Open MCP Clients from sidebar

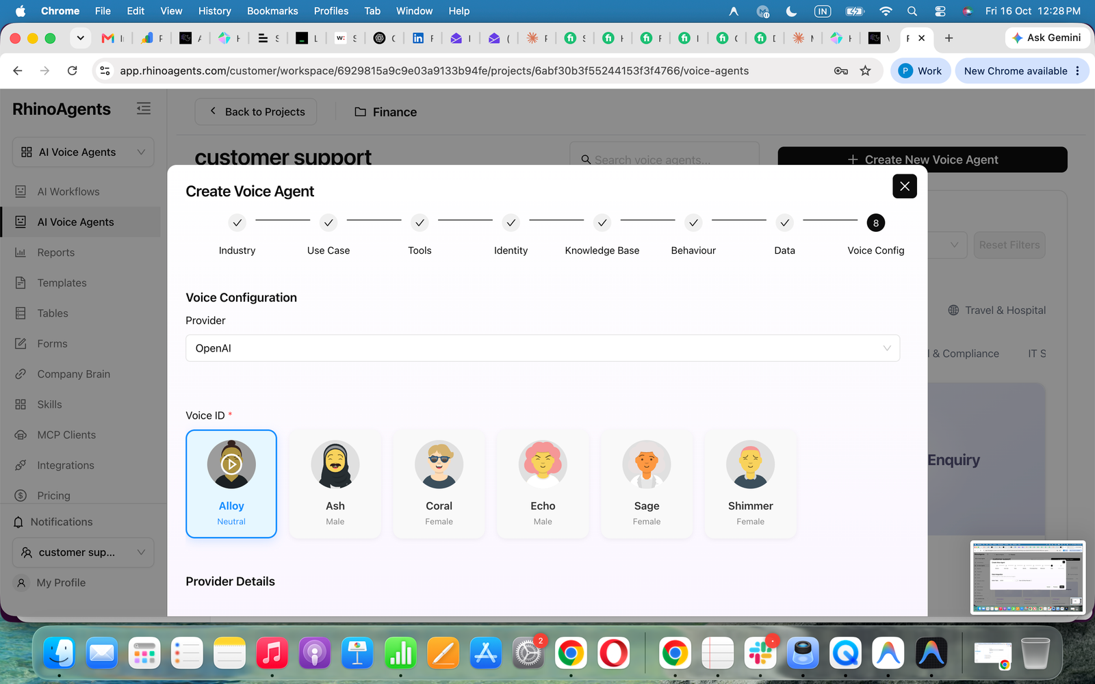[x=66, y=435]
